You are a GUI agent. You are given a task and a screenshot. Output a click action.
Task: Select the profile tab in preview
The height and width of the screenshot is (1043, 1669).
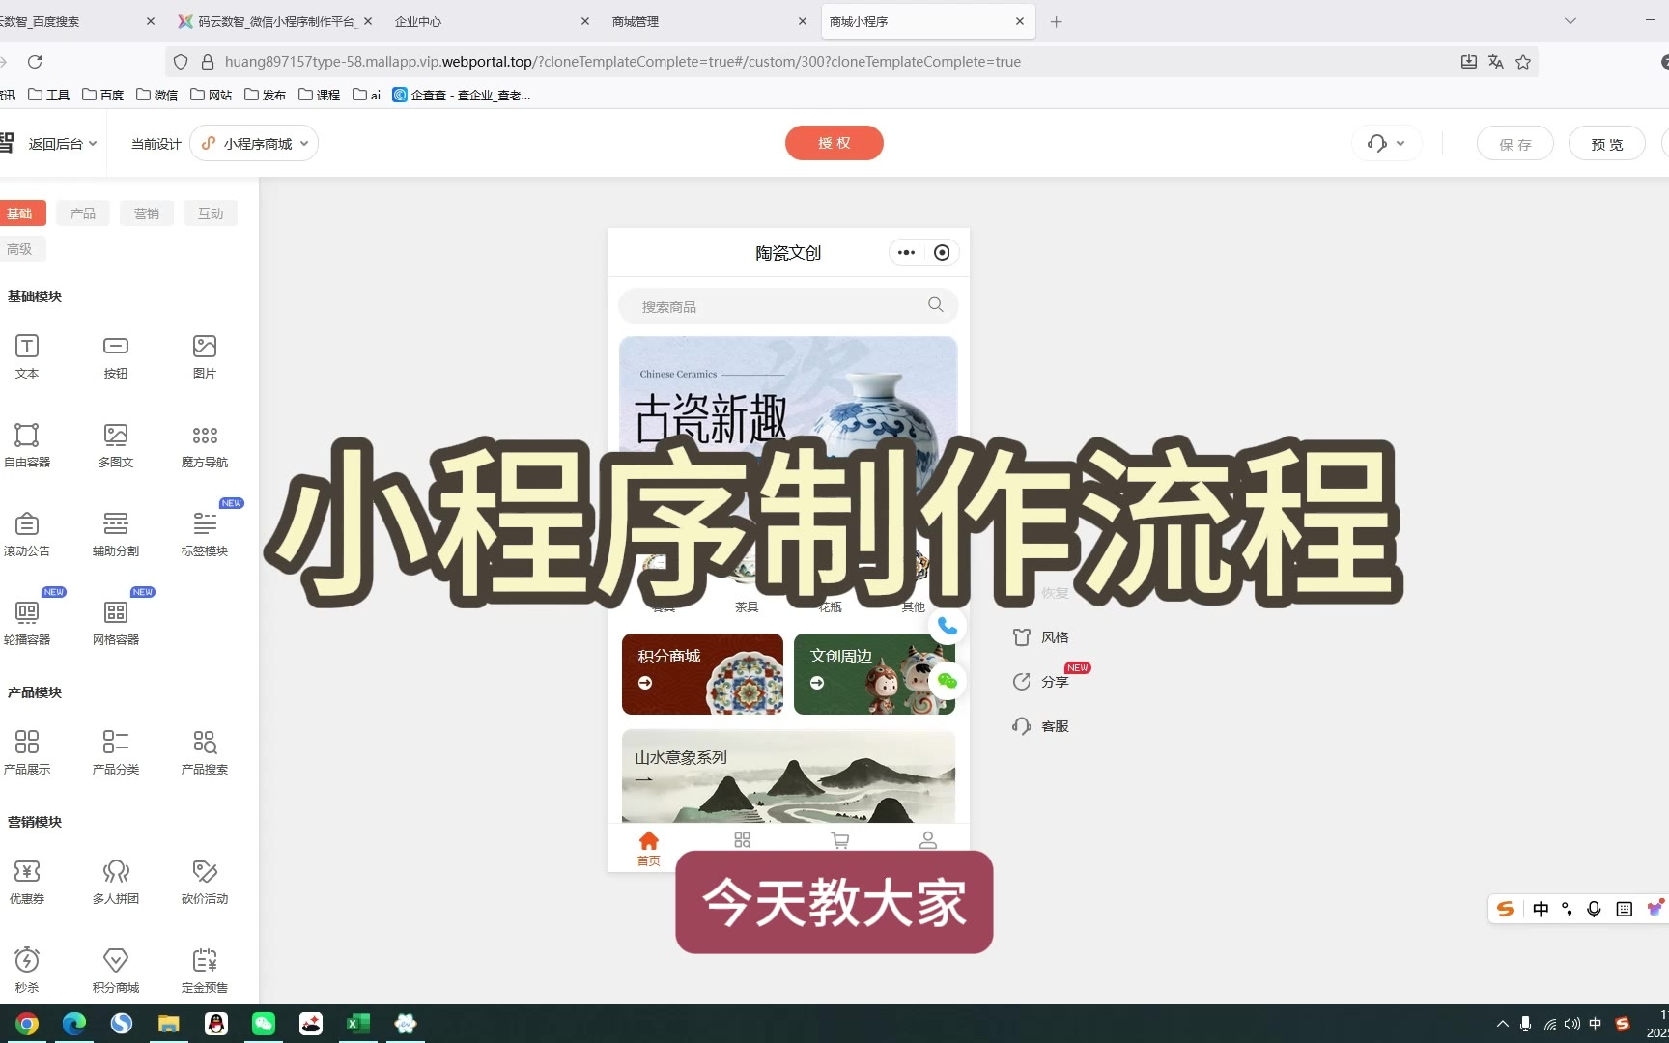point(928,841)
